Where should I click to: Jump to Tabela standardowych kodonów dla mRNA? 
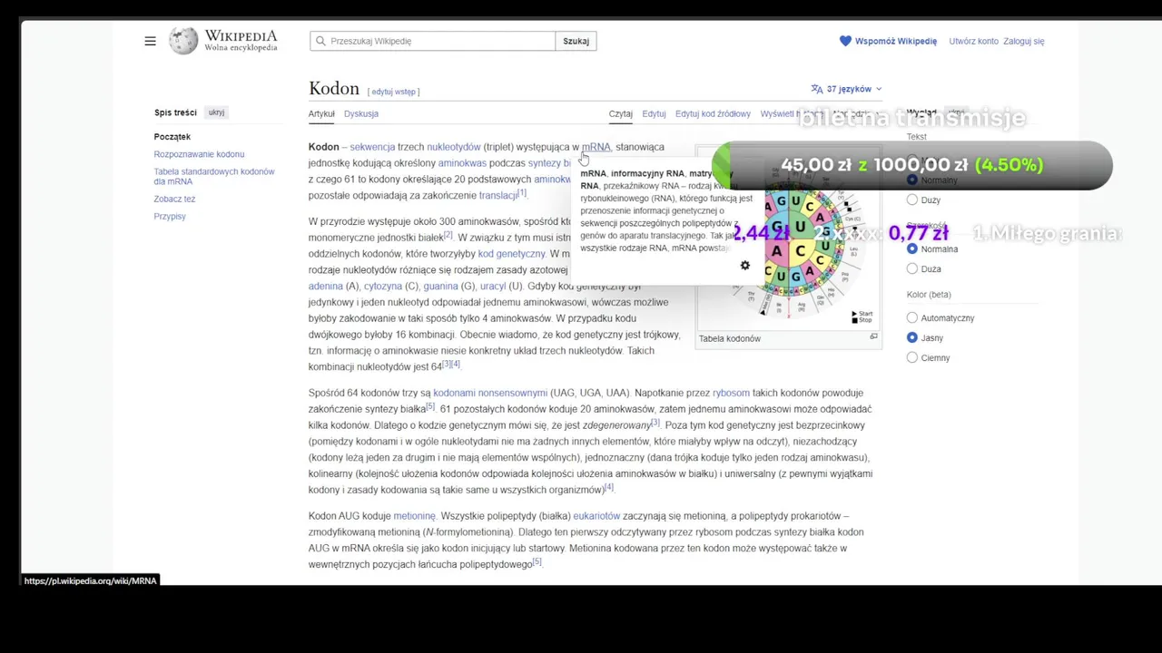pyautogui.click(x=214, y=176)
